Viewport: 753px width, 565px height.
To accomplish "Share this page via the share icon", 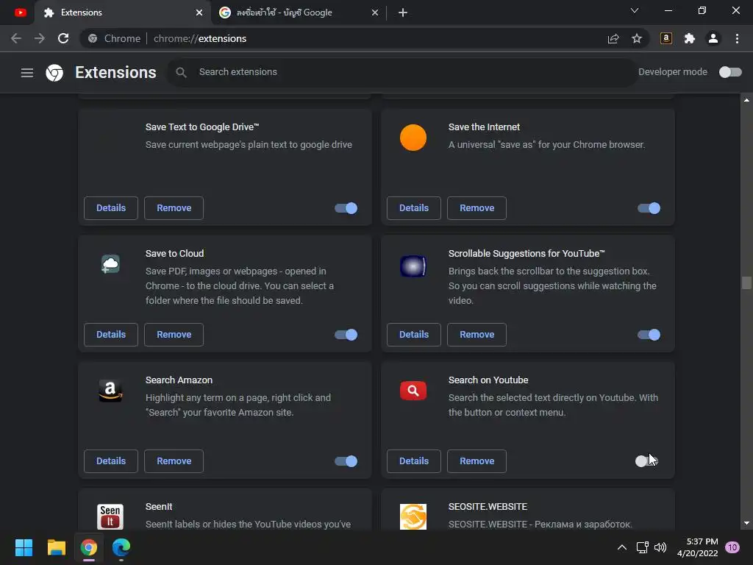I will pyautogui.click(x=613, y=38).
